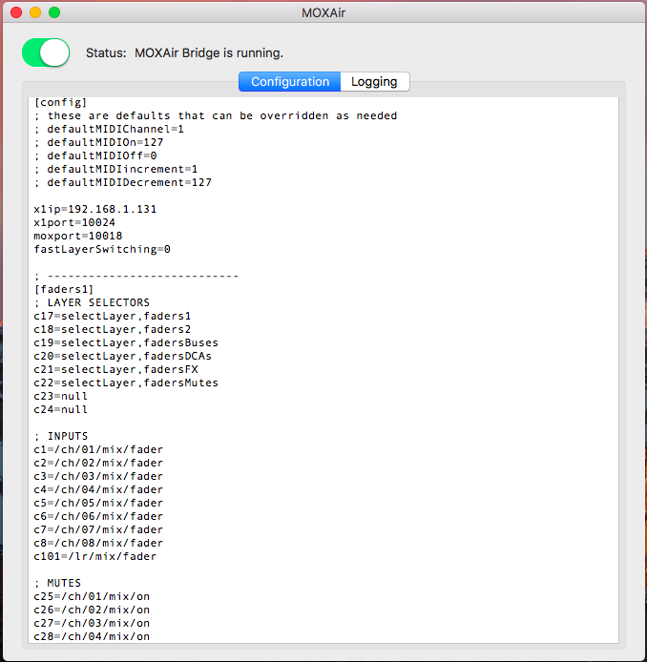
Task: Click the c21=selectLayer,fadersFX line
Action: click(115, 369)
